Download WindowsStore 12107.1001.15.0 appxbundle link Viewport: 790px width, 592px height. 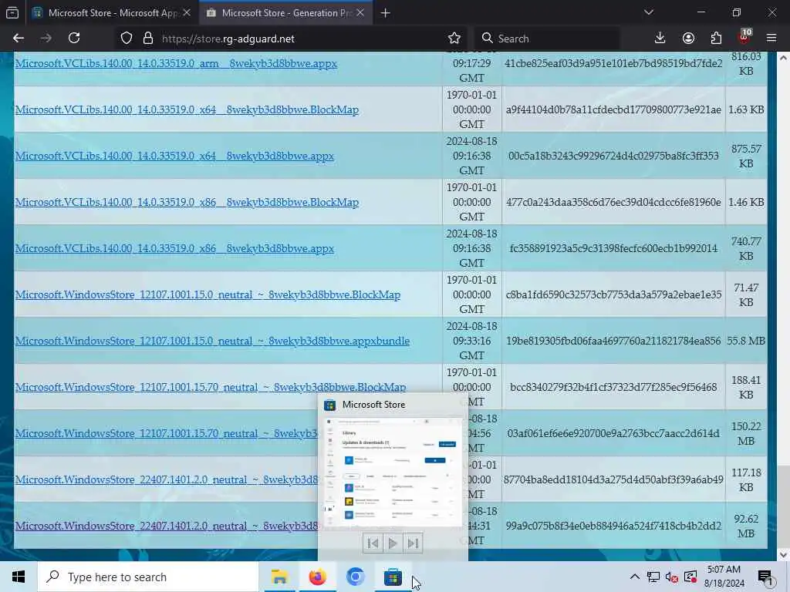pos(212,341)
